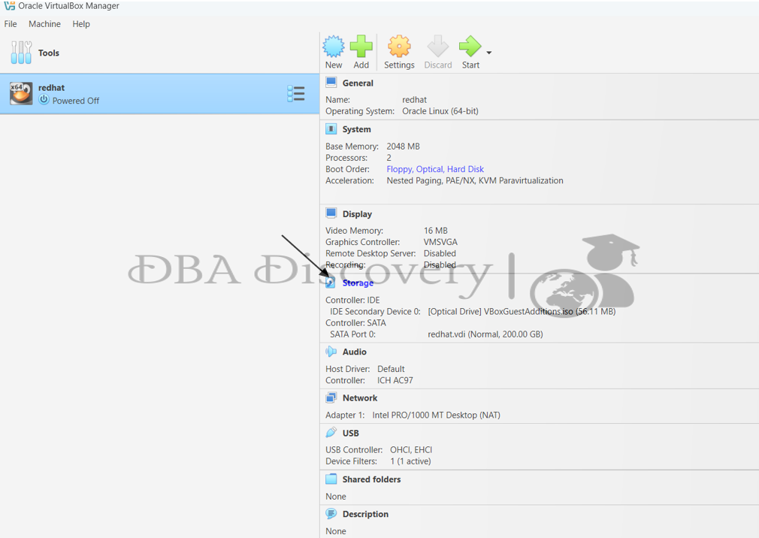Start the VM with the green arrow

click(x=470, y=47)
